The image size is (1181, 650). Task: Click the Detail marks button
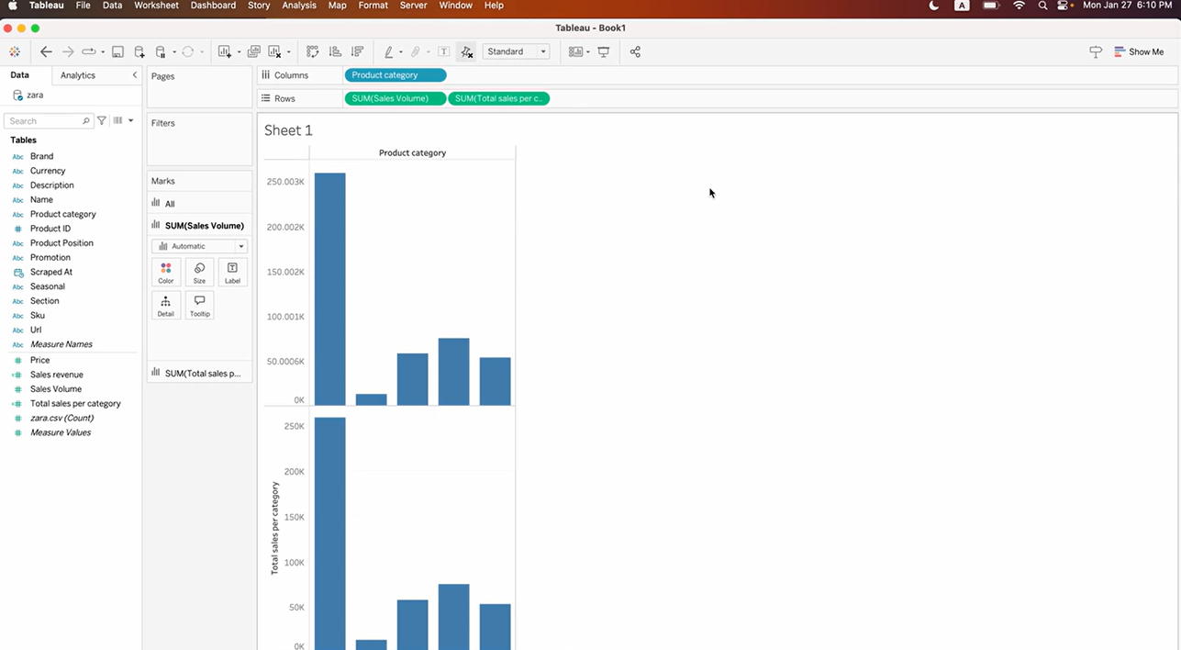click(166, 306)
